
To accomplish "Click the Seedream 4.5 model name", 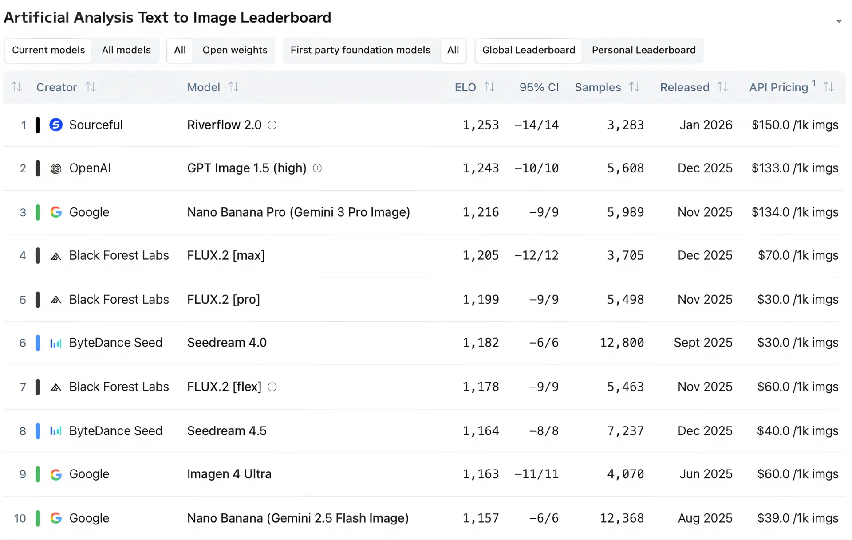I will pyautogui.click(x=227, y=431).
